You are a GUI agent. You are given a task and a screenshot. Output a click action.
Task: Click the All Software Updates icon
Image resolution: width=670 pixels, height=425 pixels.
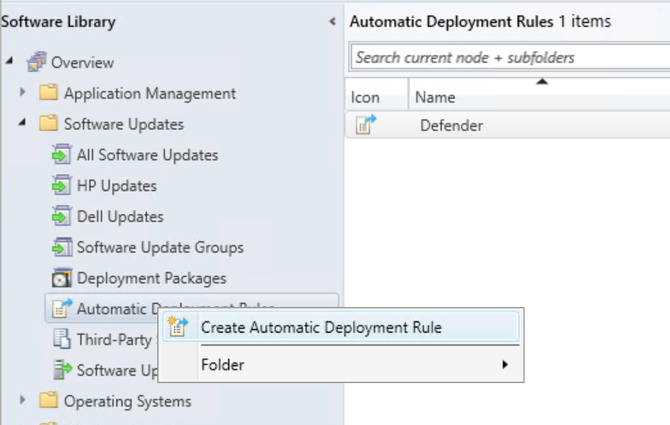tap(62, 155)
